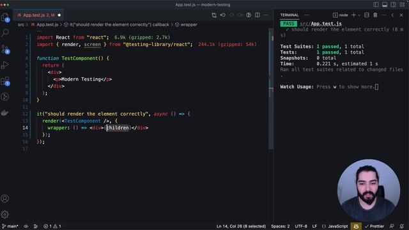409x230 pixels.
Task: Click the Modern Testing text on line 7
Action: 81,79
